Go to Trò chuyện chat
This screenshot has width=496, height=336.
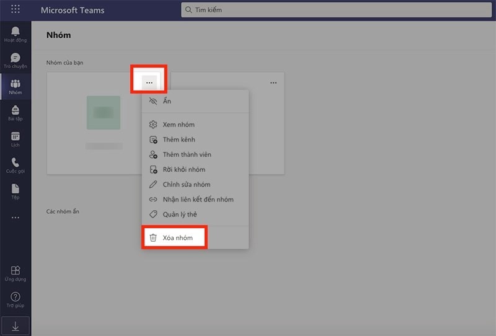point(15,61)
